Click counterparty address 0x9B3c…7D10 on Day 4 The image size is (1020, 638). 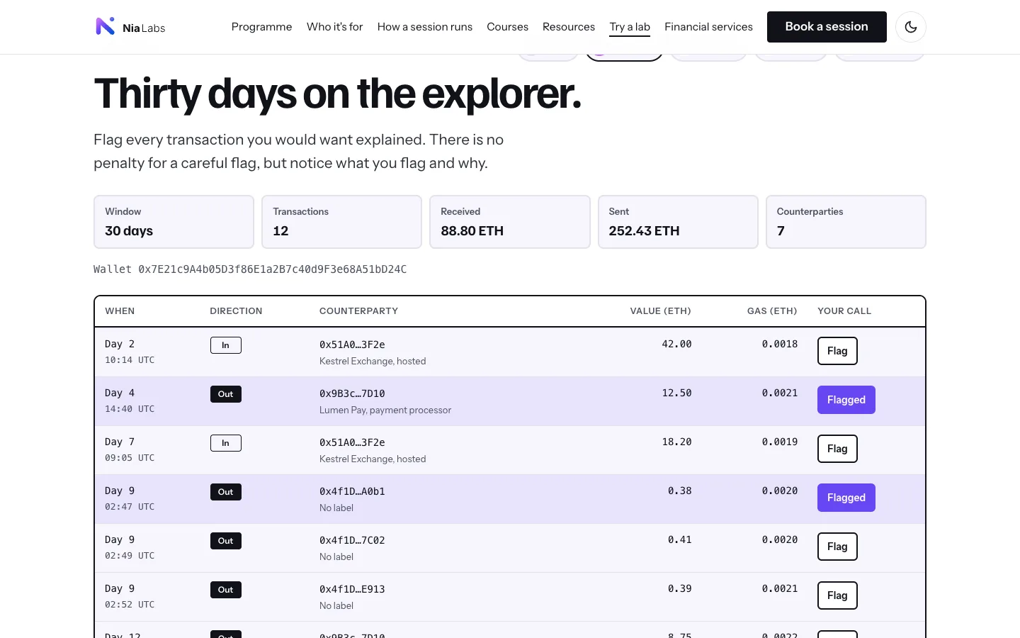click(352, 393)
